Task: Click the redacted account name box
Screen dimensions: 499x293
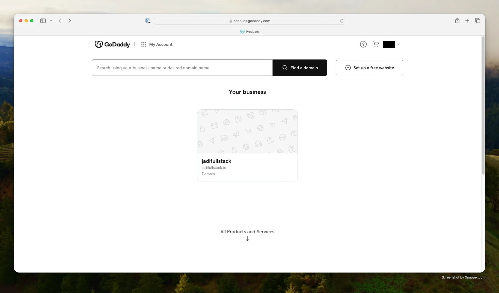Action: click(389, 44)
